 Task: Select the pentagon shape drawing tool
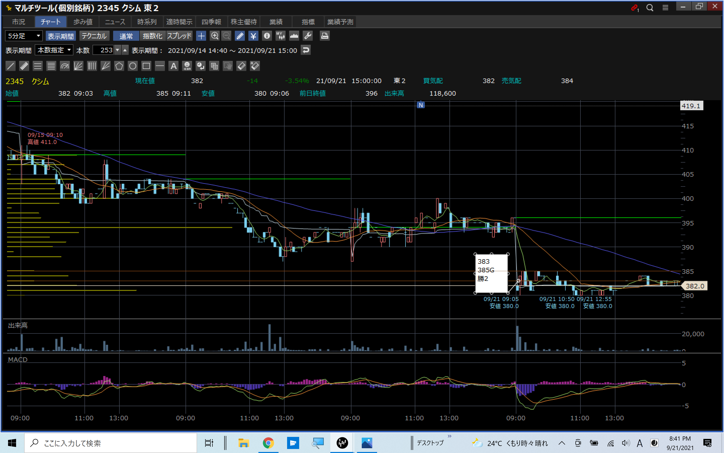coord(119,66)
